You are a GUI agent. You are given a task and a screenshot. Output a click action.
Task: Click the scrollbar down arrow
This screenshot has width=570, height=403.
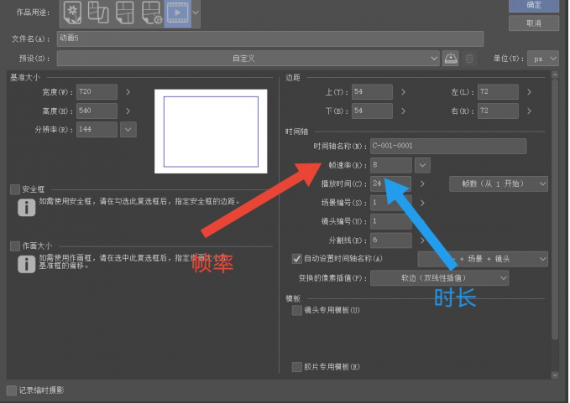tap(555, 375)
